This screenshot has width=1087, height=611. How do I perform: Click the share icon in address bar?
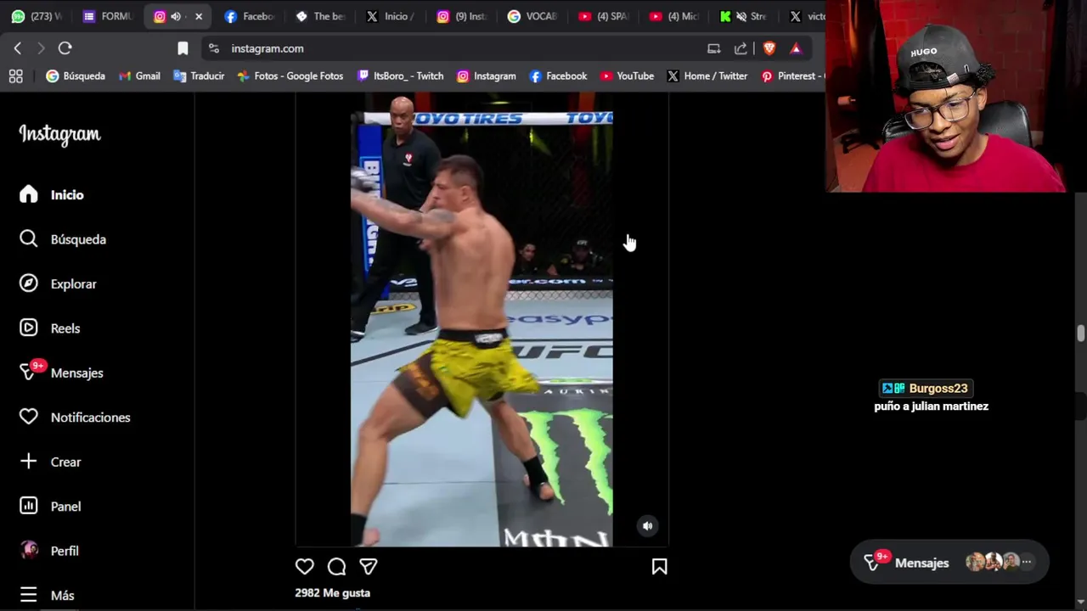click(741, 48)
